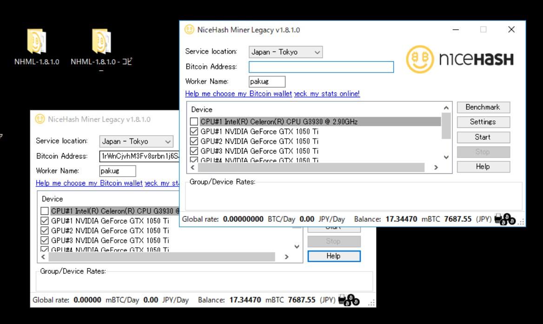Enable the CPU#1 Celeron checkbox in the front window

(x=194, y=121)
